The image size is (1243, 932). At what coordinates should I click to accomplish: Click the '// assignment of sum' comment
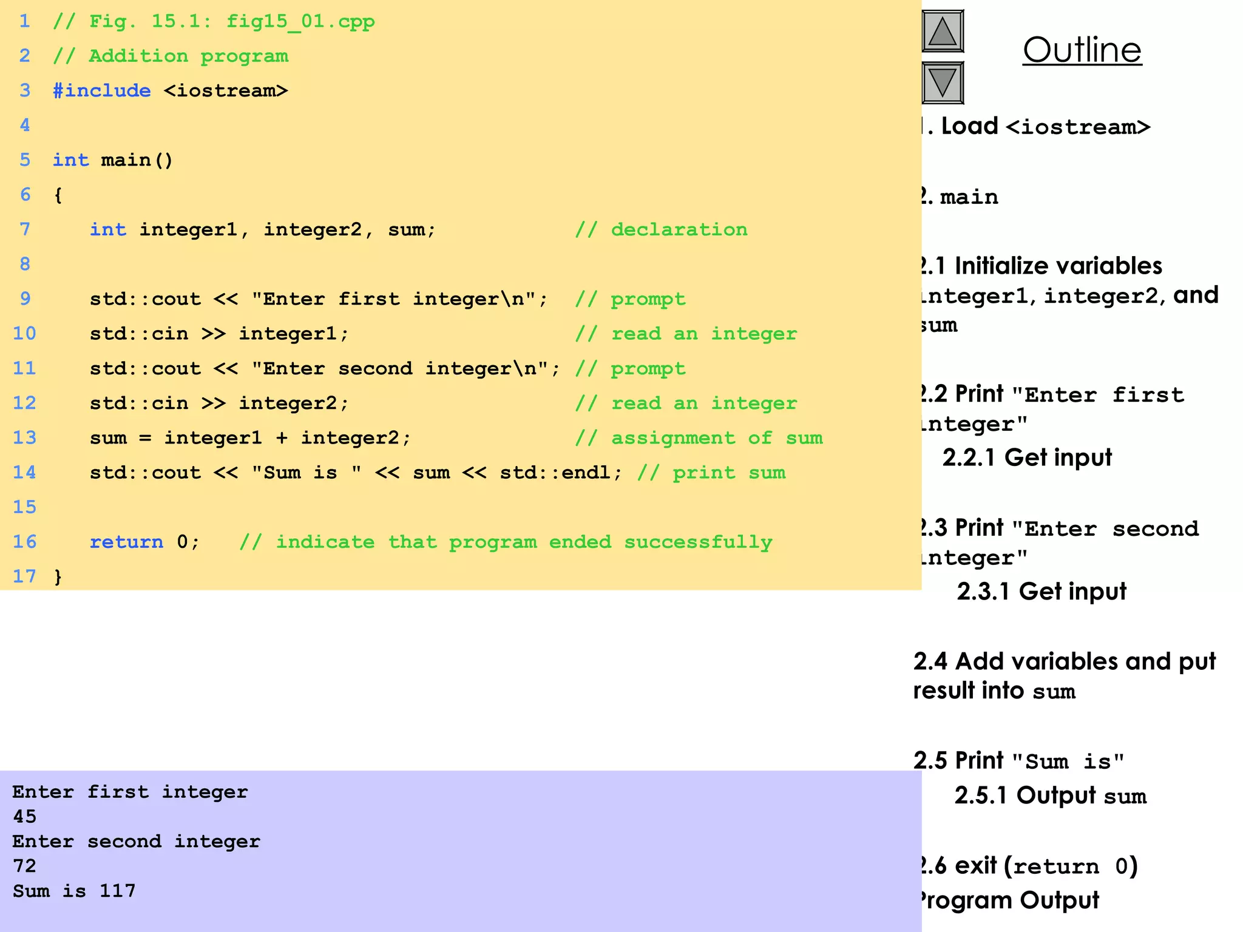coord(699,438)
